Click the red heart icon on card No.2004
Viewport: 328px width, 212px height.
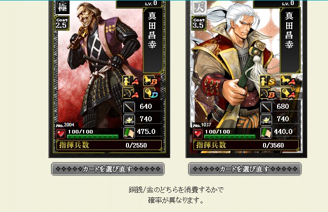60,134
